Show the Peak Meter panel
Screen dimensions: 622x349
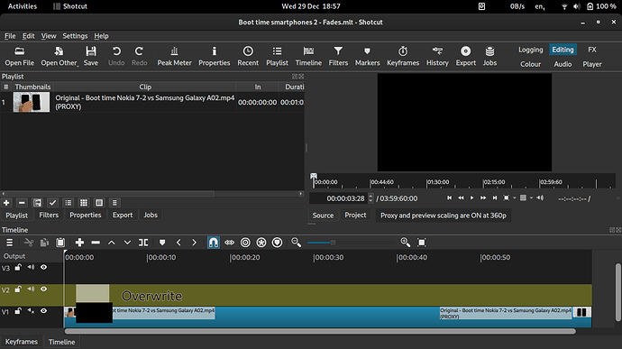click(x=174, y=56)
